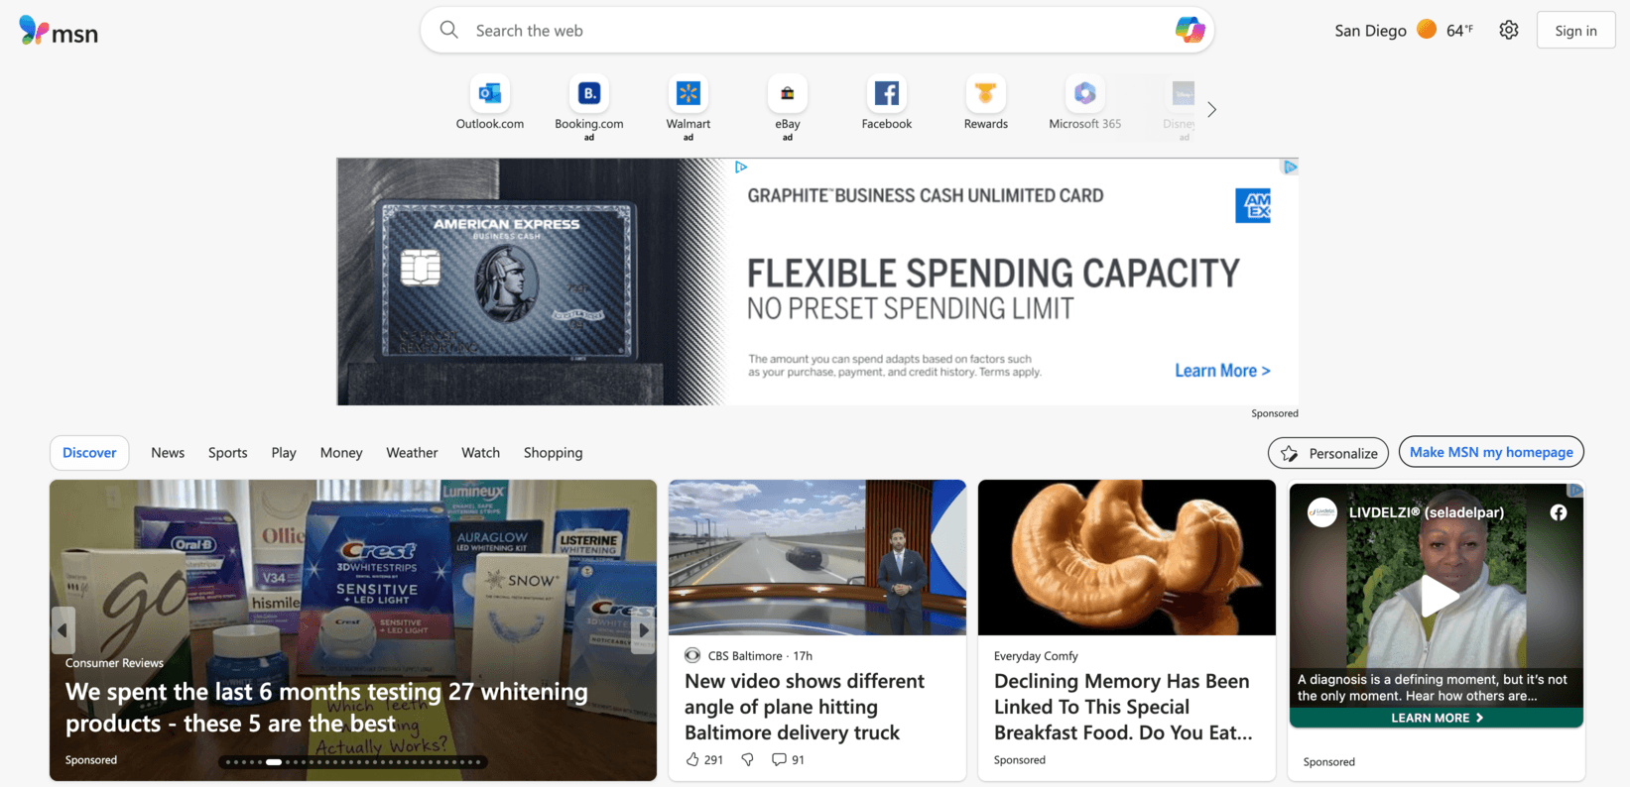The height and width of the screenshot is (787, 1630).
Task: Click the AdChoices icon on the LIVDELZI ad
Action: tap(1575, 490)
